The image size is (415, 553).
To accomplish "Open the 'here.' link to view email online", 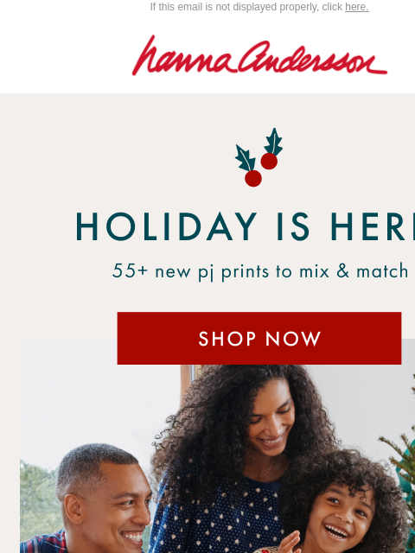I will 357,7.
